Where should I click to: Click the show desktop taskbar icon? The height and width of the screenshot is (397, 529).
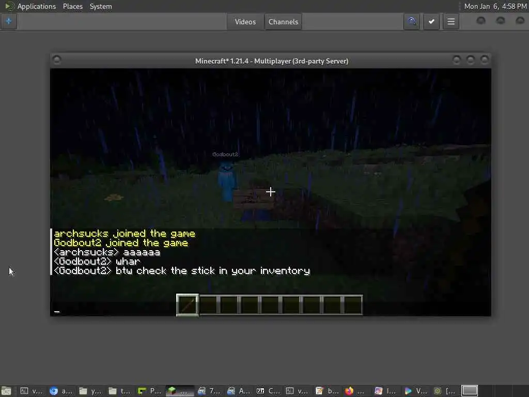click(6, 391)
